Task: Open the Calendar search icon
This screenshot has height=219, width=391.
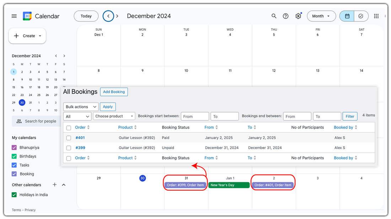Action: pos(274,16)
